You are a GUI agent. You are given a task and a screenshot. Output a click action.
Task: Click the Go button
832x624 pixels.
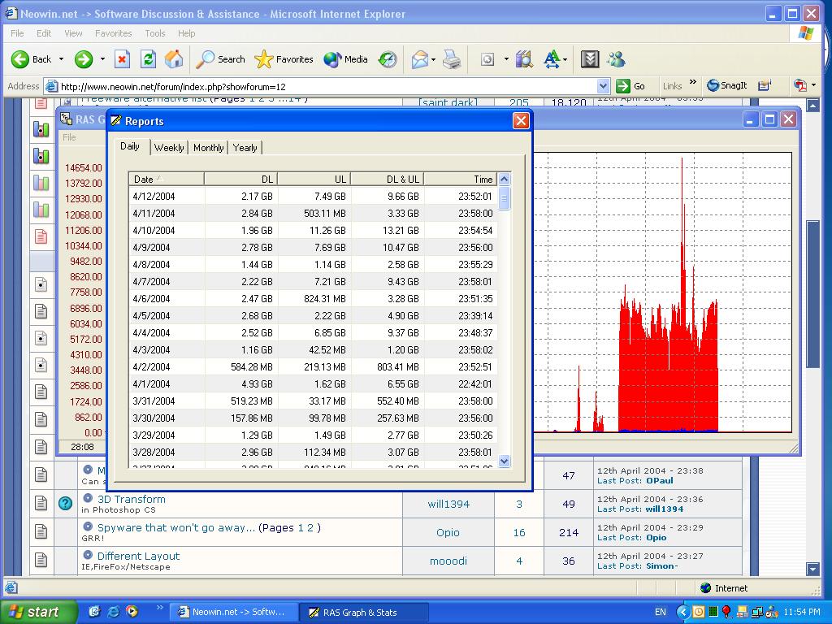click(x=631, y=86)
